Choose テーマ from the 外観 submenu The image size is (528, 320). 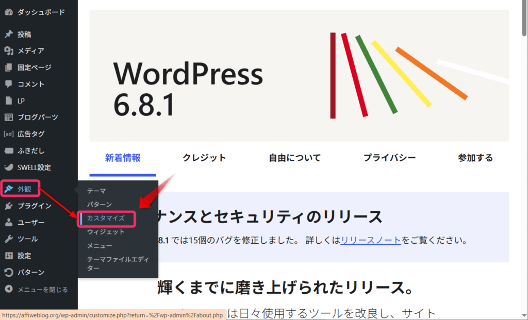click(96, 191)
